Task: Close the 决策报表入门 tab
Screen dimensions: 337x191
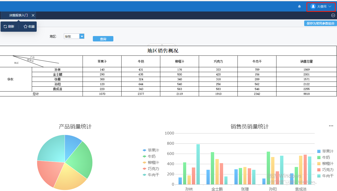Action: coord(33,15)
